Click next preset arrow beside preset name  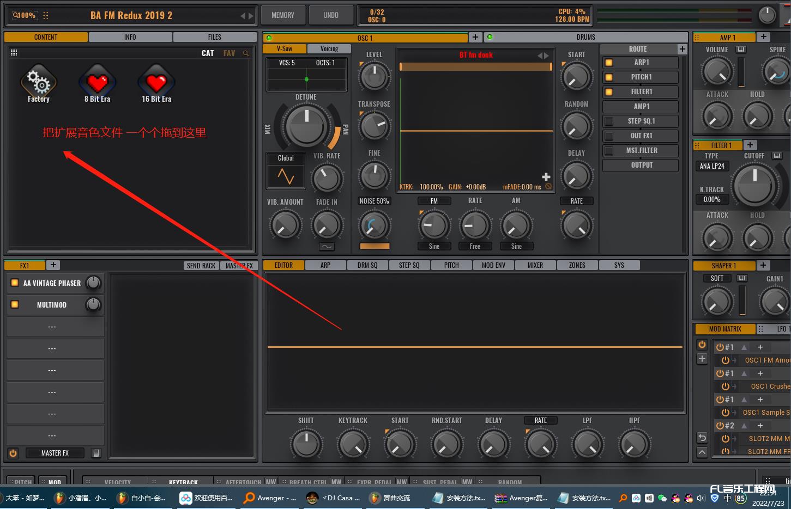click(x=251, y=16)
